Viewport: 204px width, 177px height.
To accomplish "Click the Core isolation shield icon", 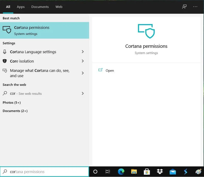I will [x=5, y=61].
